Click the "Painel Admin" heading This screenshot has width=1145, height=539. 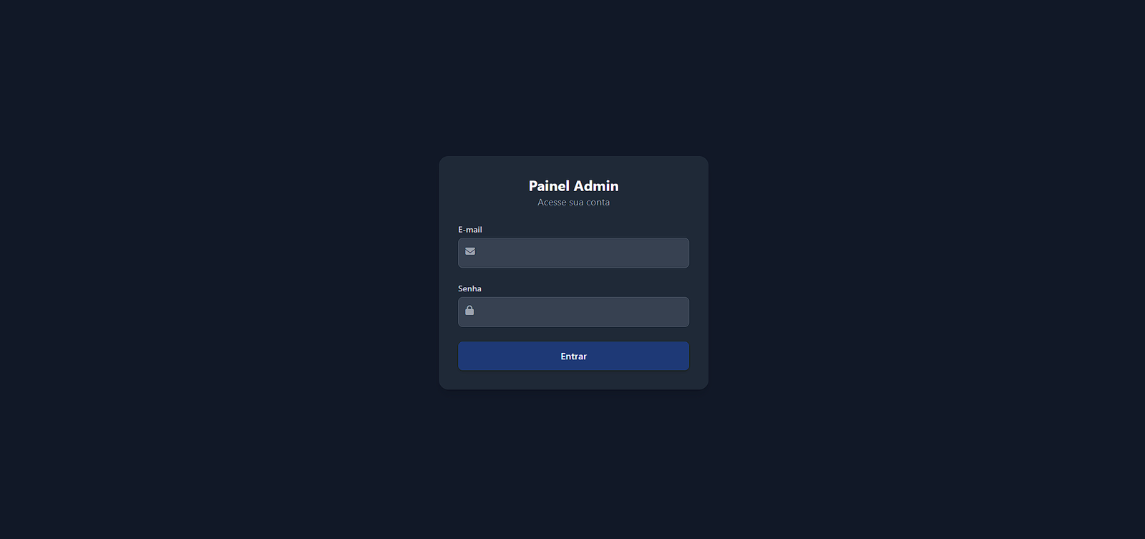click(573, 186)
